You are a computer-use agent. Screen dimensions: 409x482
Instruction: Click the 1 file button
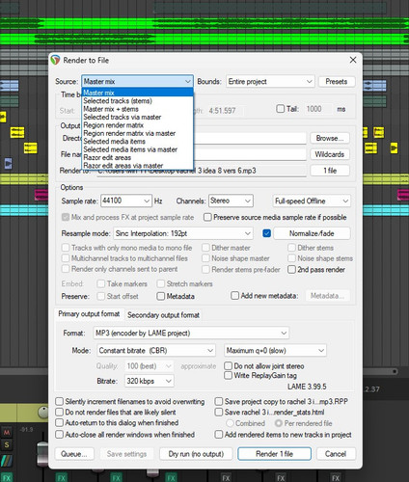point(330,171)
